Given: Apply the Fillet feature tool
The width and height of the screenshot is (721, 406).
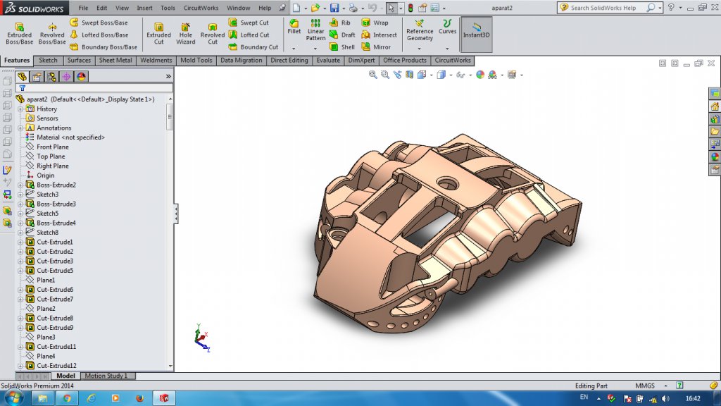Looking at the screenshot, I should click(294, 26).
